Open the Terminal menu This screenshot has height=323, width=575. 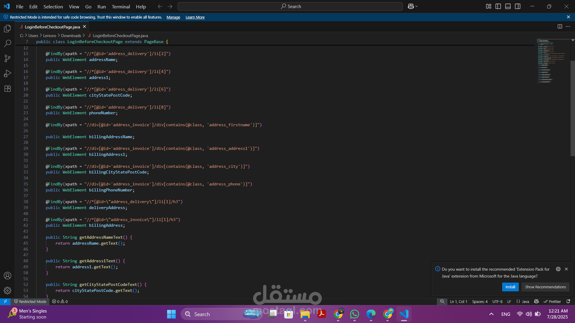click(x=121, y=7)
